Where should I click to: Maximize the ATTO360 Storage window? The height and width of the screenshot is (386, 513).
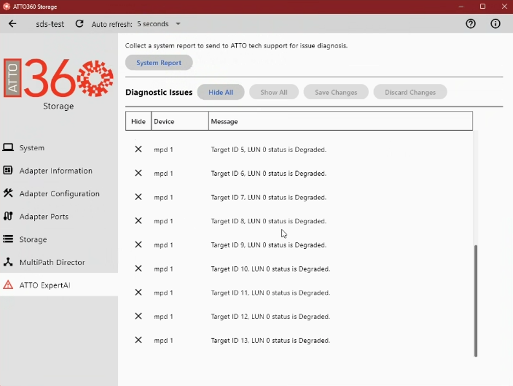pyautogui.click(x=482, y=6)
